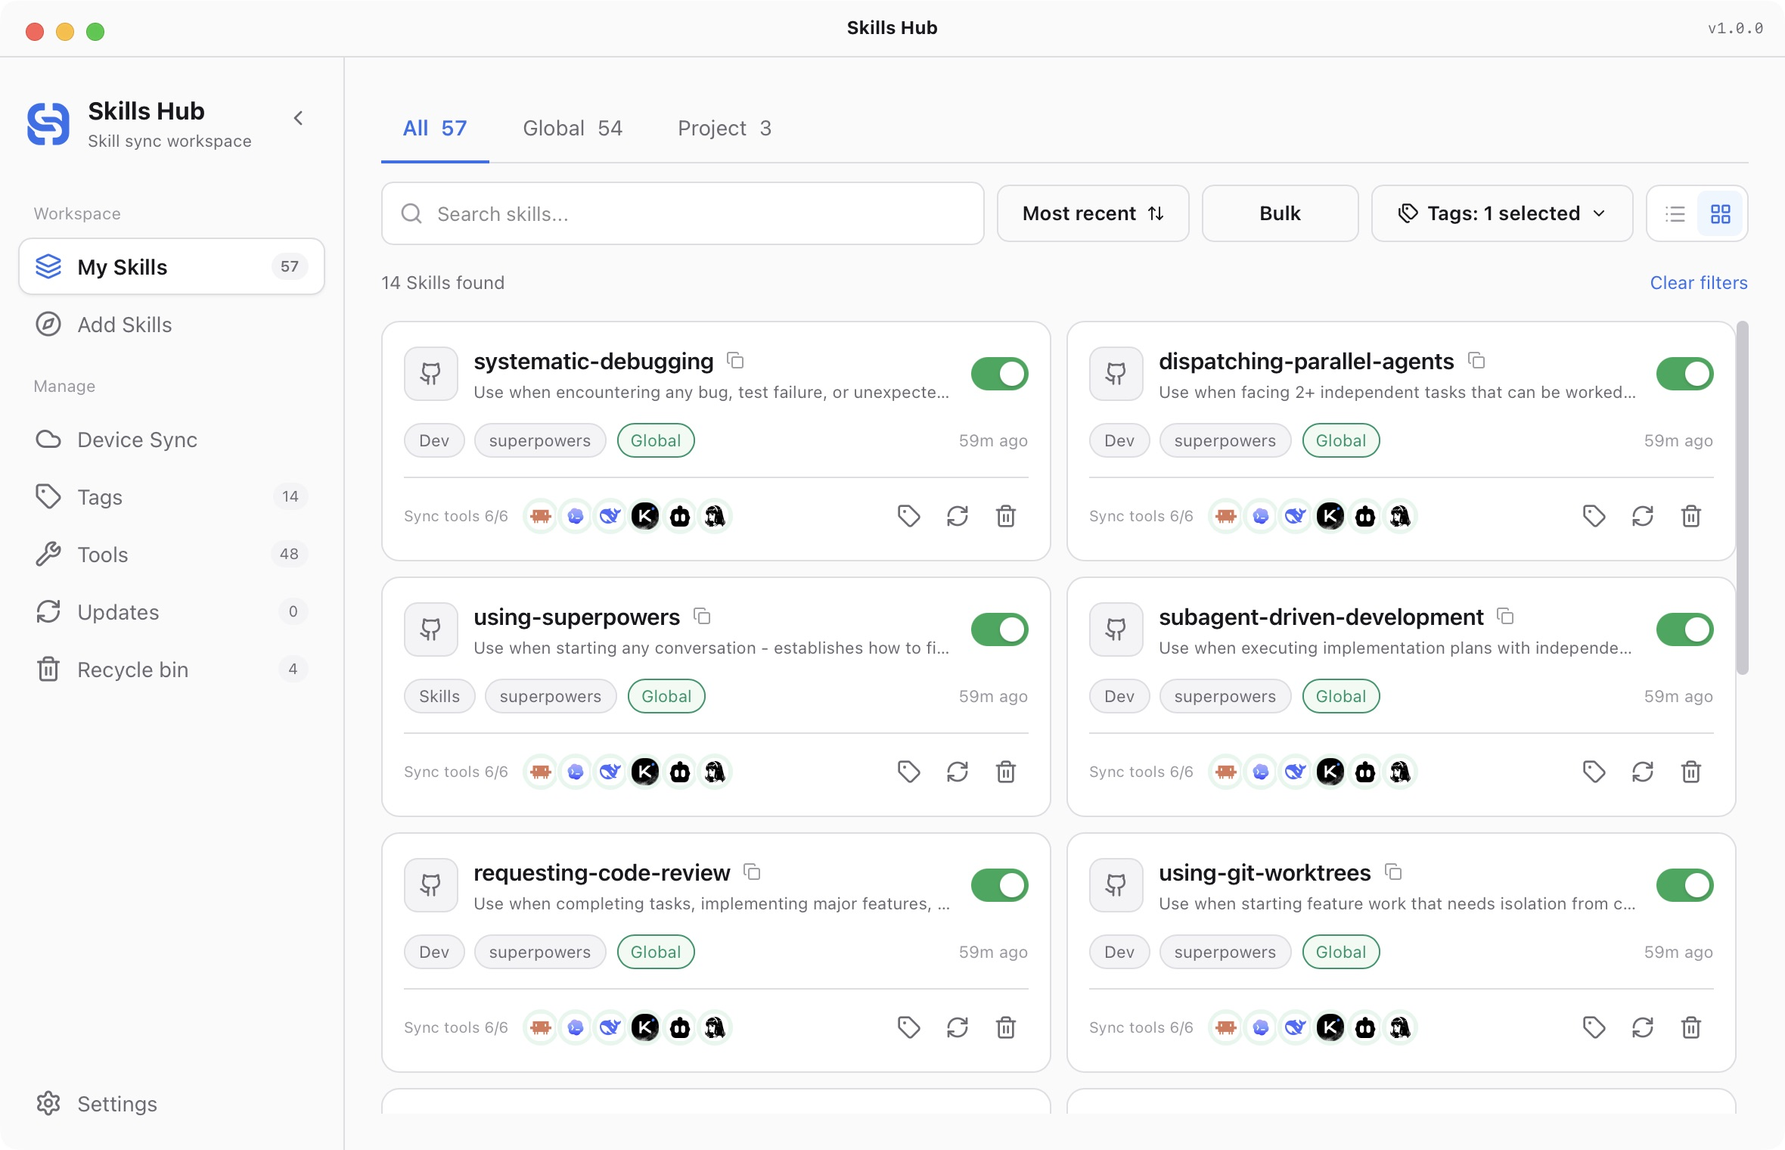The width and height of the screenshot is (1785, 1150).
Task: Open tag editor on systematic-debugging card
Action: [909, 516]
